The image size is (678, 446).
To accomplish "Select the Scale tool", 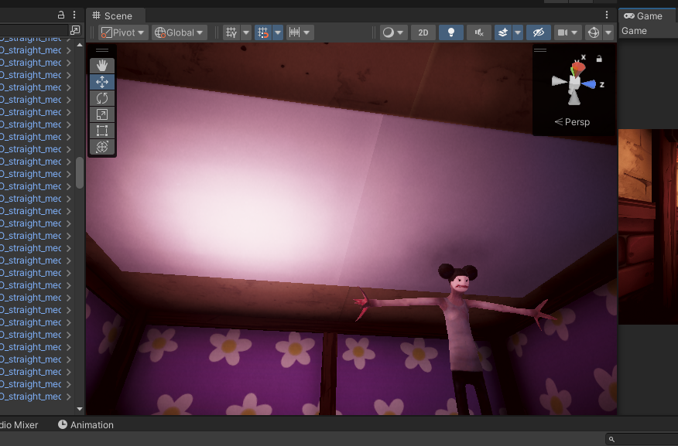I will (x=101, y=114).
